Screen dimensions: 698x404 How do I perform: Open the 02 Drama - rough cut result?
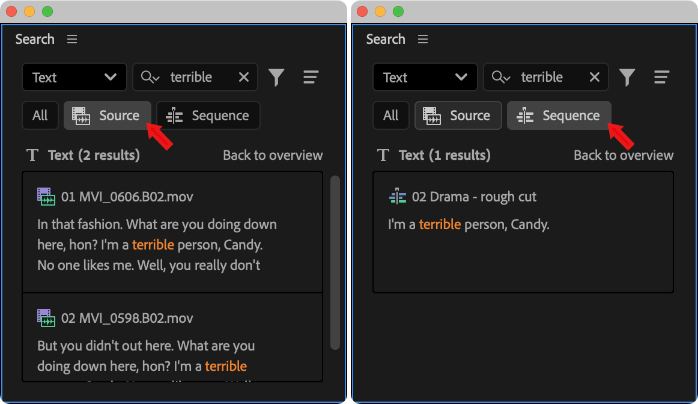(474, 197)
